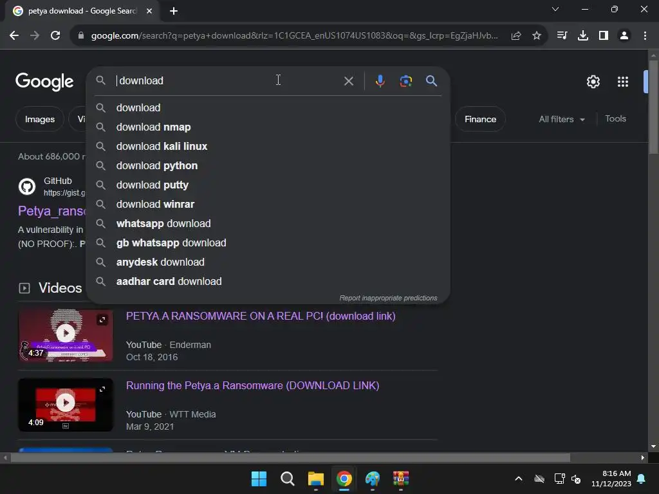Open Windows Start menu
The image size is (659, 494).
coord(259,479)
